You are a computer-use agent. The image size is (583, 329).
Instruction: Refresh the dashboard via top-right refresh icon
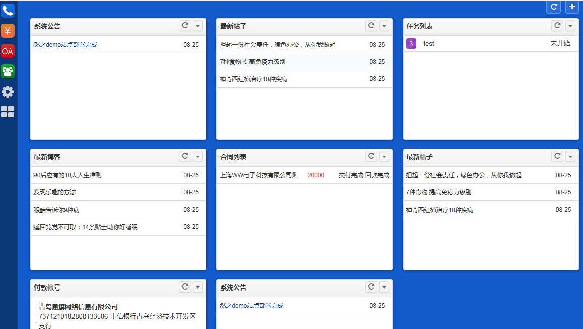(553, 8)
